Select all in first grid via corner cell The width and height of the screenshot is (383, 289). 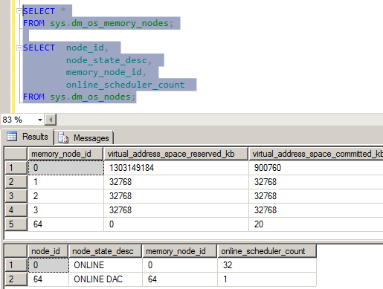pyautogui.click(x=16, y=154)
